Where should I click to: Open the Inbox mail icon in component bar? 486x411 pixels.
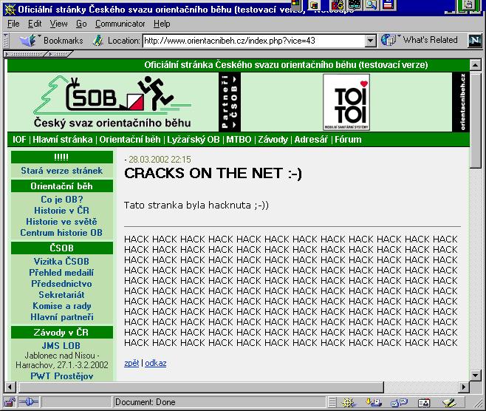tap(374, 402)
